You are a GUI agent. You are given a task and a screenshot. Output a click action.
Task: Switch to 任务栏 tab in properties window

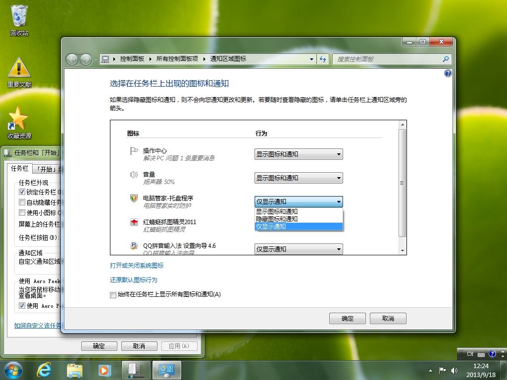pyautogui.click(x=19, y=168)
